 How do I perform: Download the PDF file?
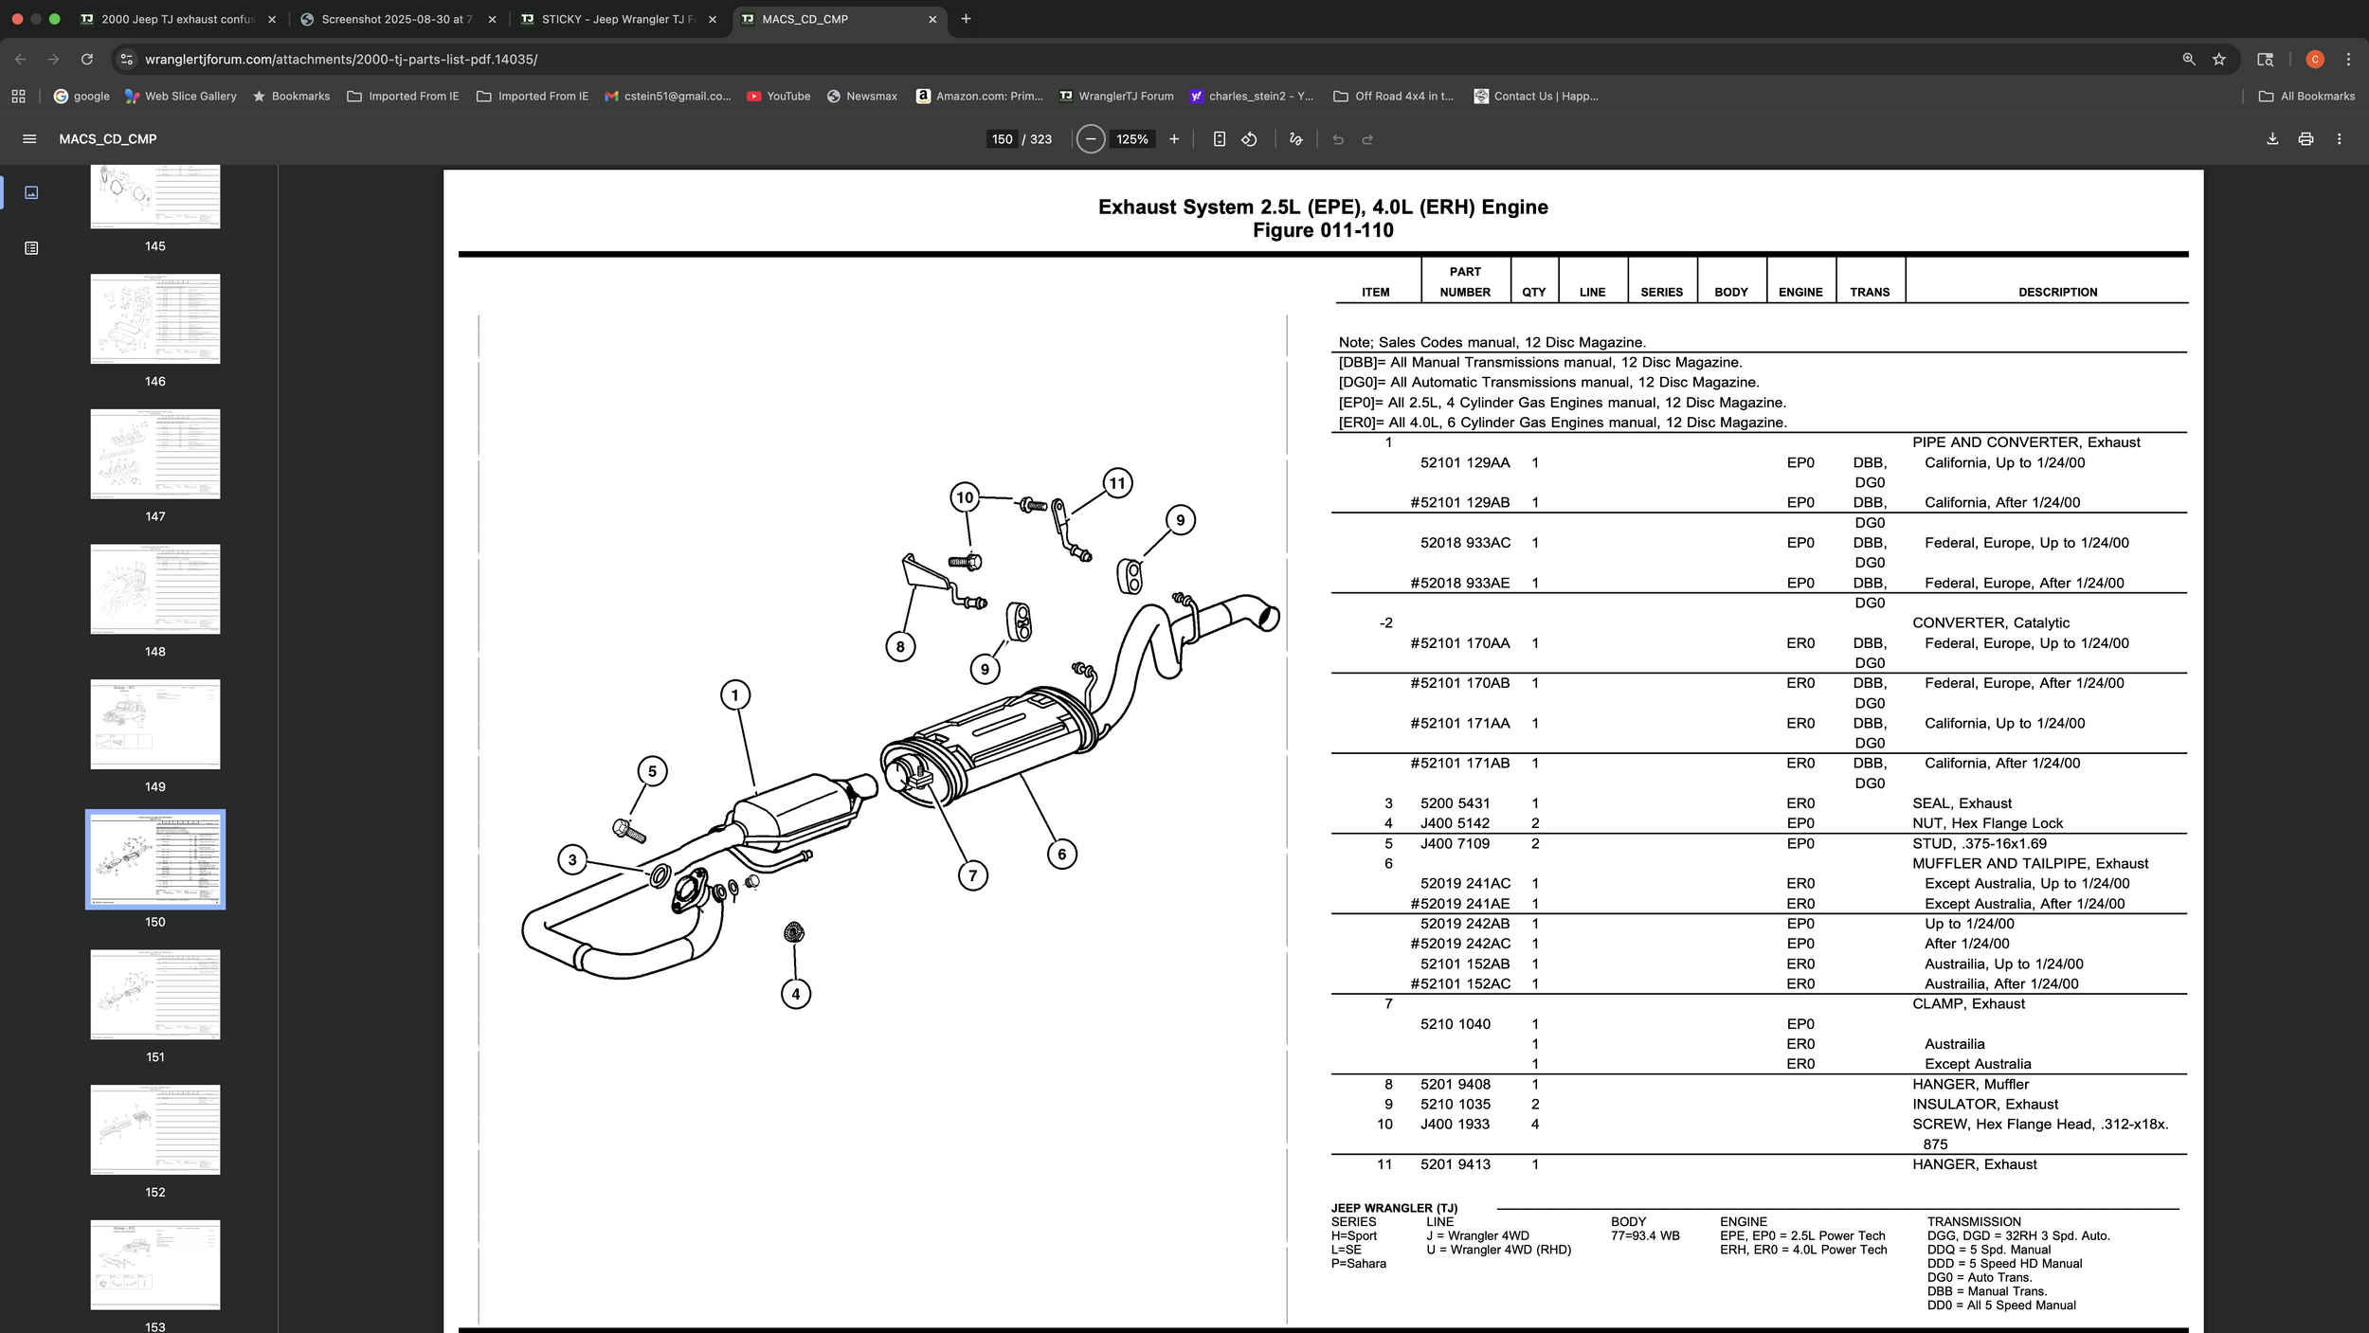point(2272,139)
